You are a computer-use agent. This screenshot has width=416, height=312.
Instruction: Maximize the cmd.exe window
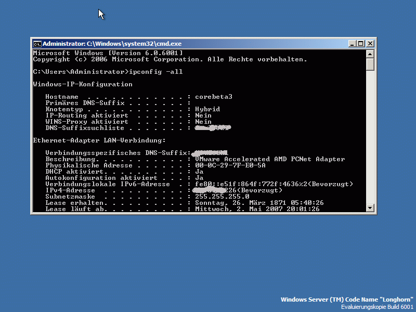pyautogui.click(x=361, y=44)
